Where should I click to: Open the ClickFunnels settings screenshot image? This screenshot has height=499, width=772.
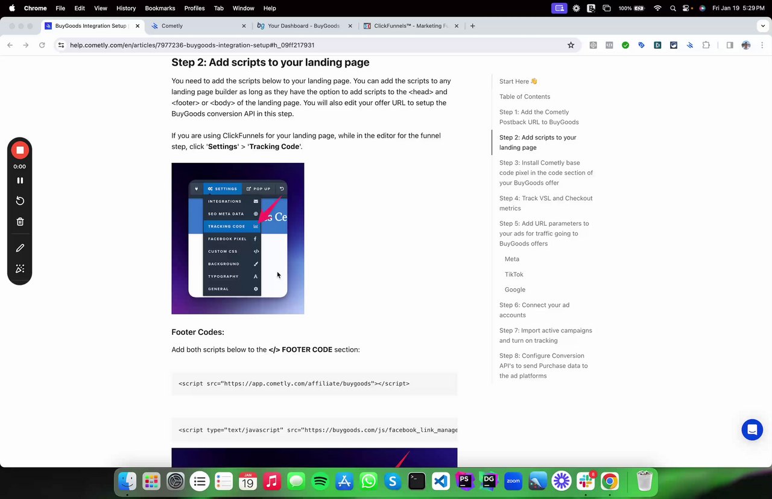tap(238, 238)
